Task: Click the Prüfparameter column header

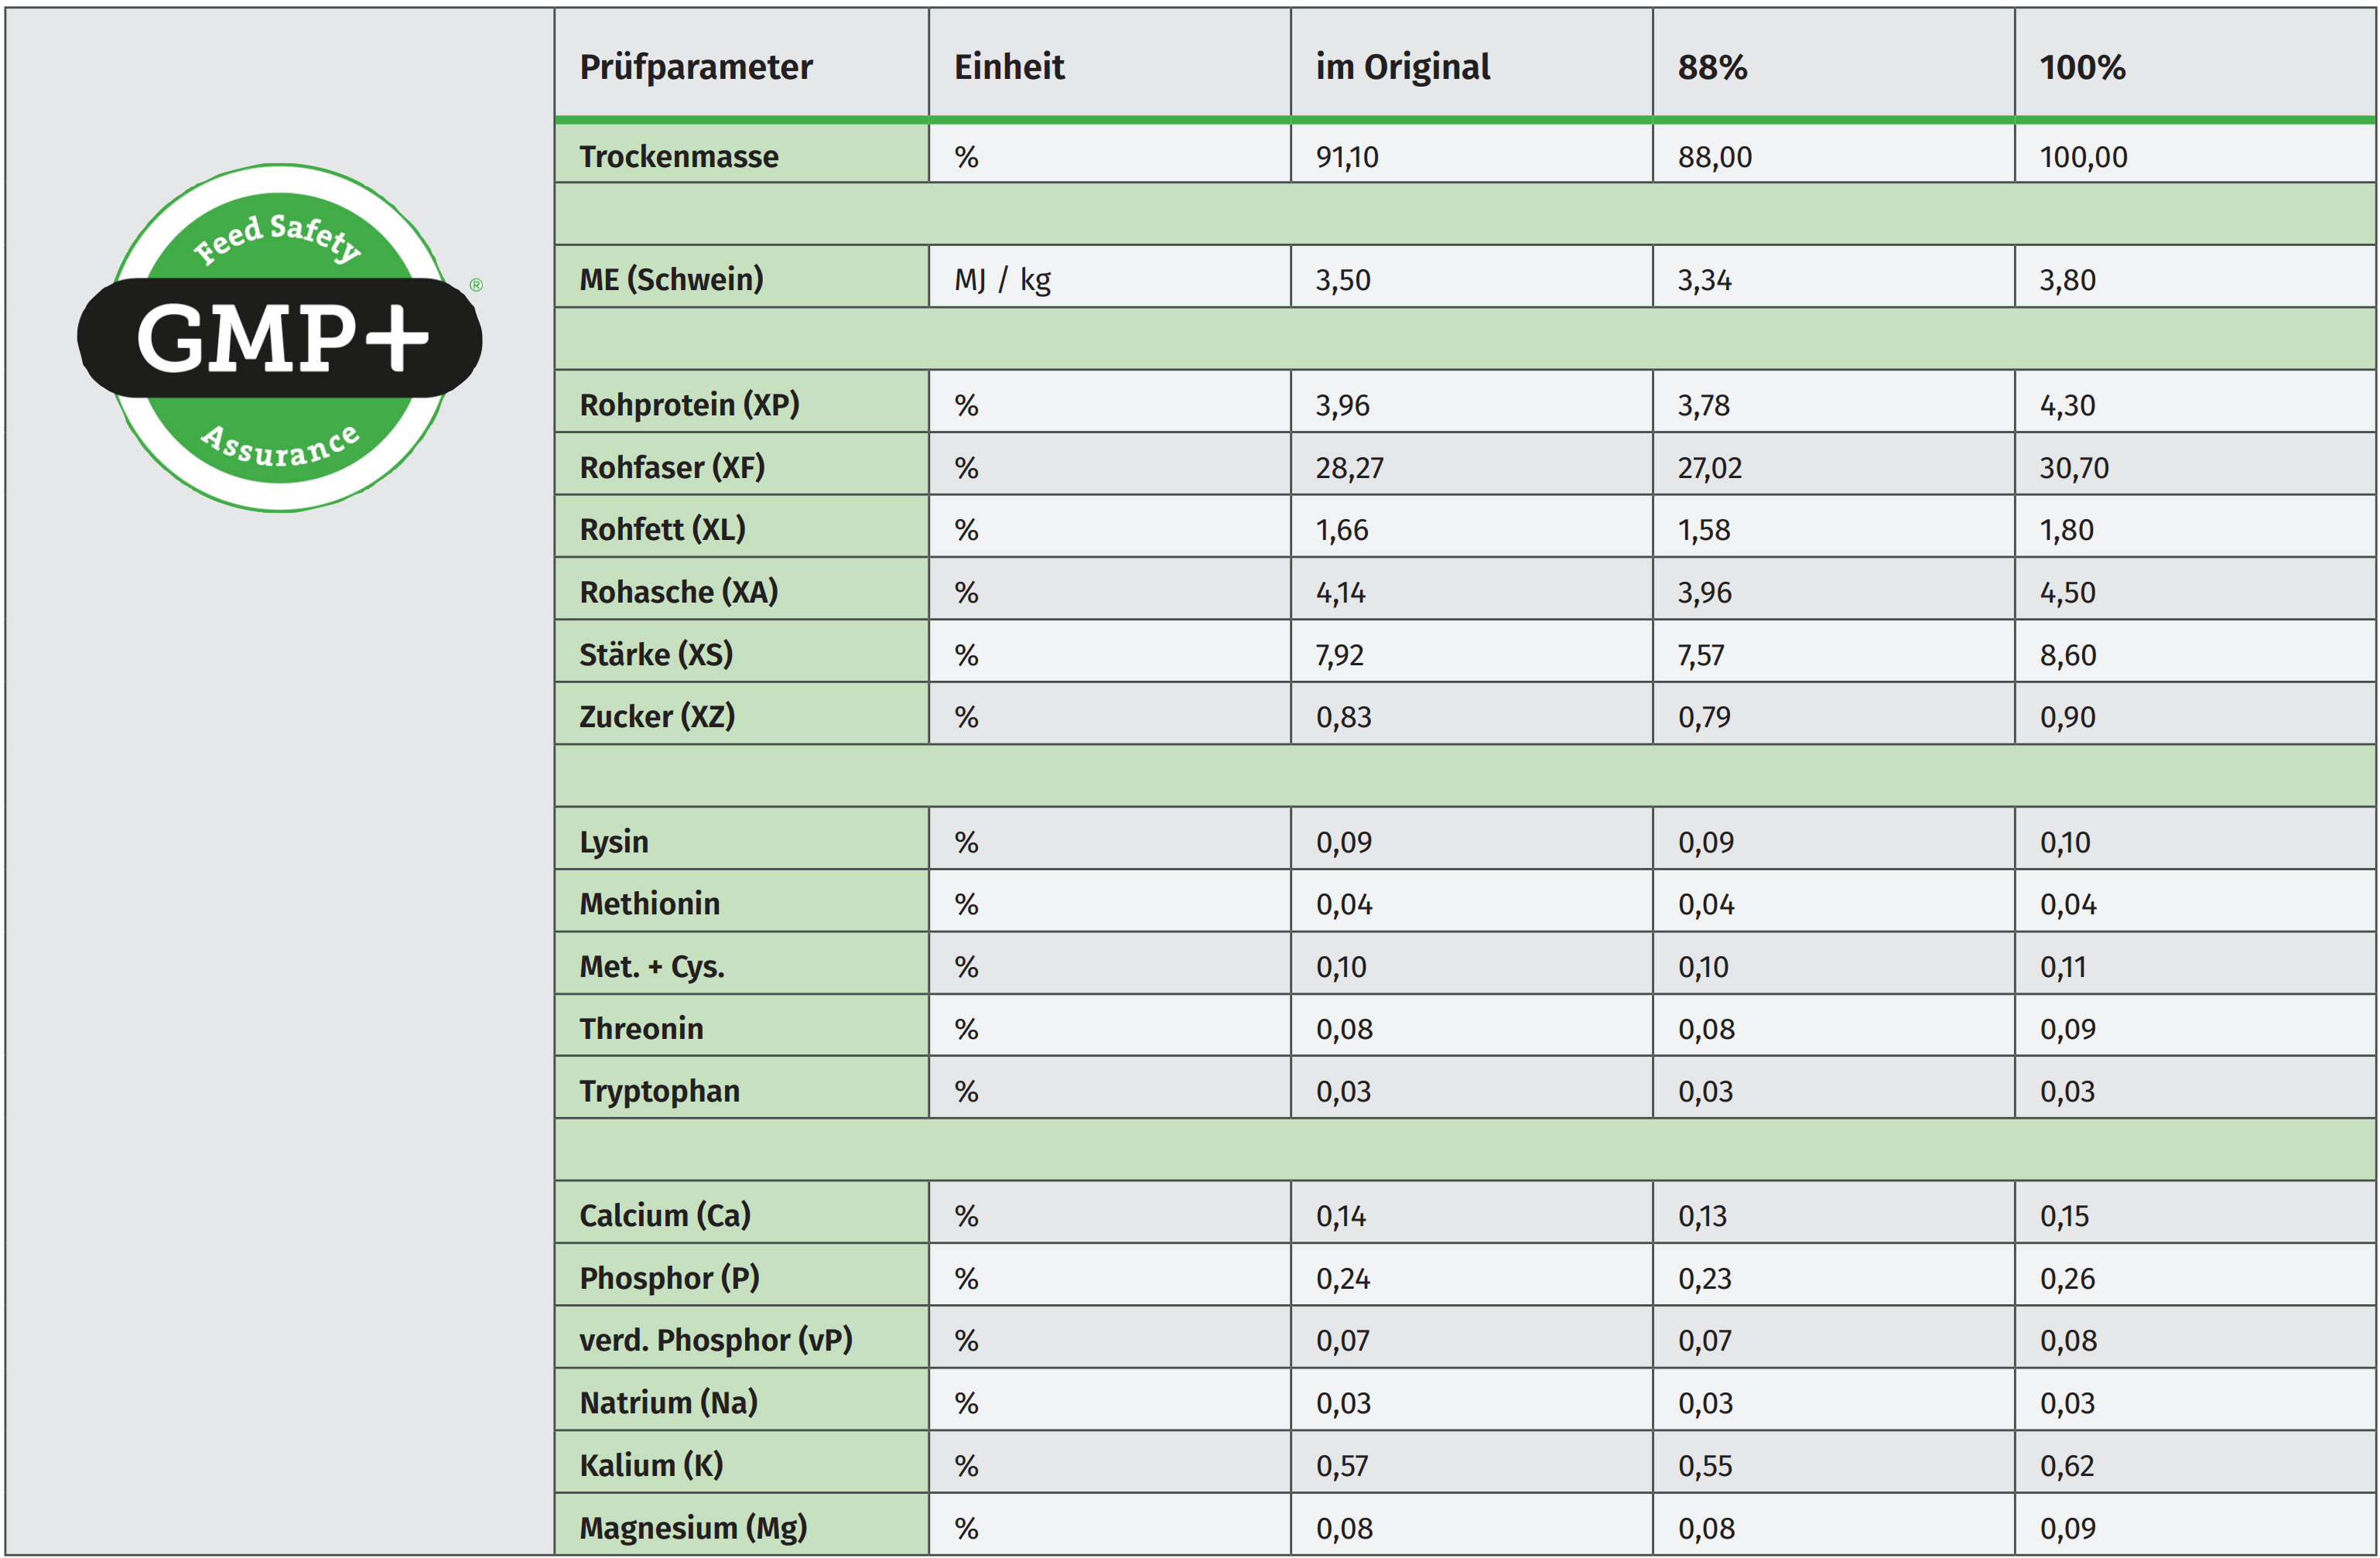Action: [x=696, y=67]
